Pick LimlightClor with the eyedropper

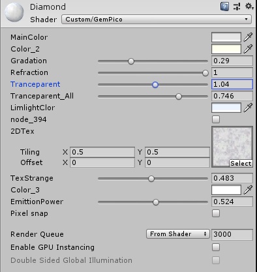(248, 108)
